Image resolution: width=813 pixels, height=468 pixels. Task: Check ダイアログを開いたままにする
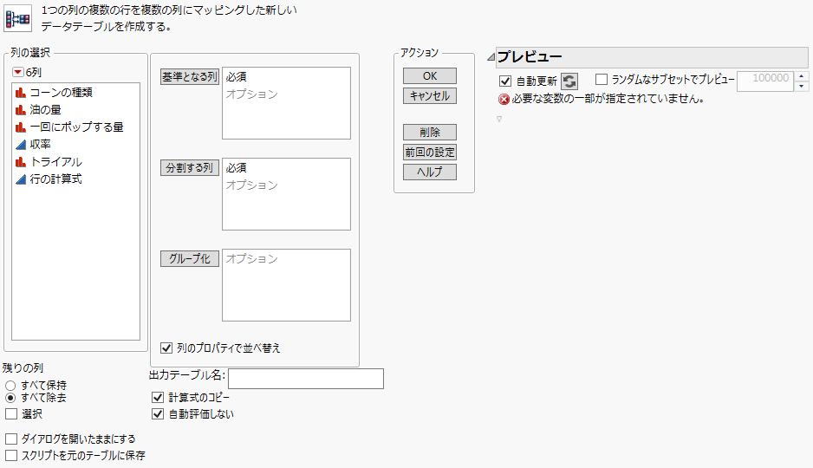coord(11,439)
